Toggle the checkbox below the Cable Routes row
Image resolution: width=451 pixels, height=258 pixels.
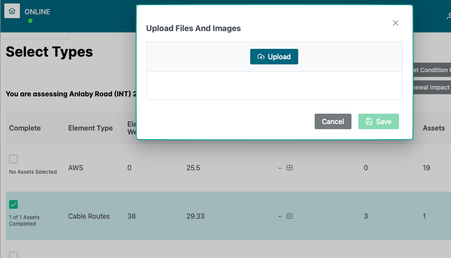pos(13,255)
